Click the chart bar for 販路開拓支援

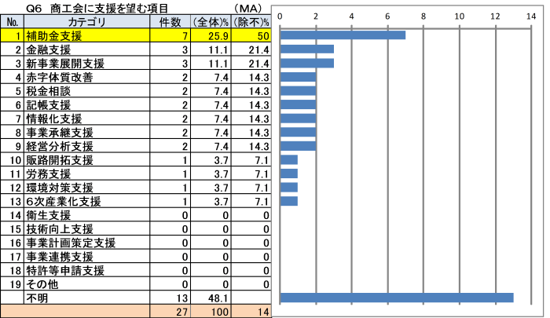click(289, 160)
